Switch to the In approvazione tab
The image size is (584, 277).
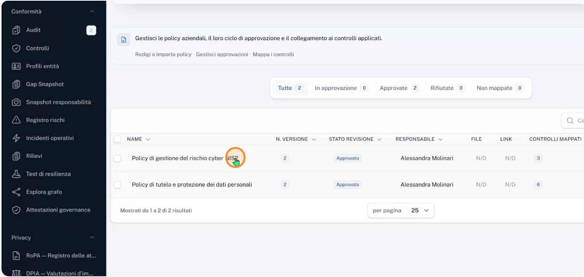341,88
